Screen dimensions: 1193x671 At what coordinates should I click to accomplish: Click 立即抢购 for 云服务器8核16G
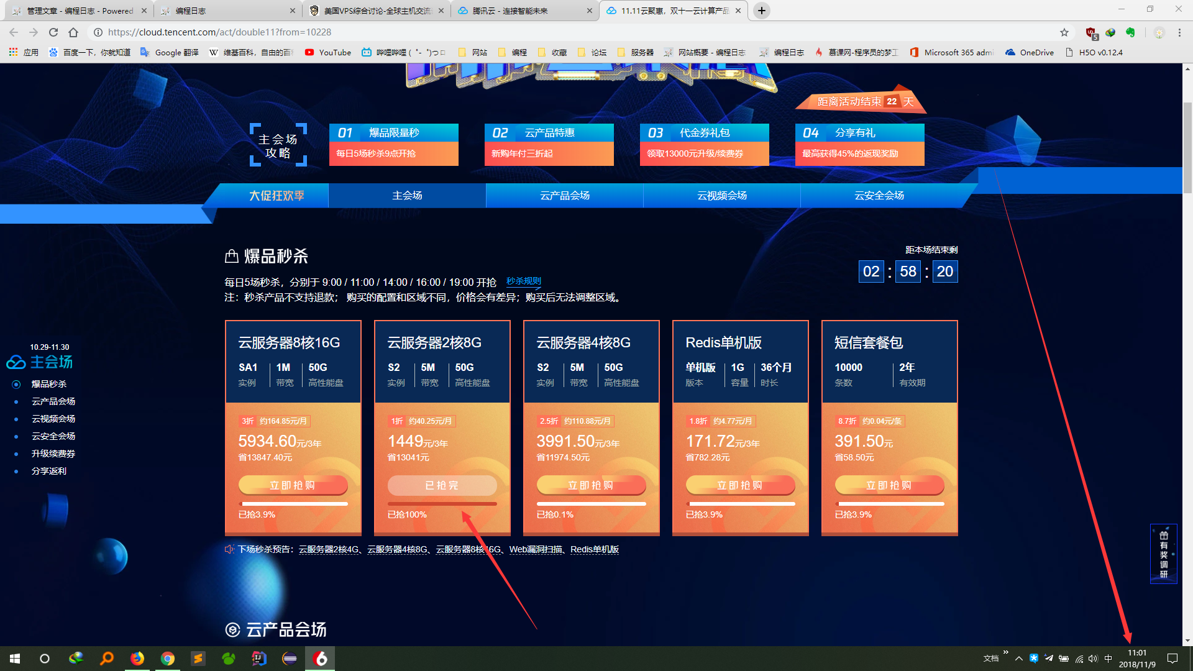click(293, 485)
